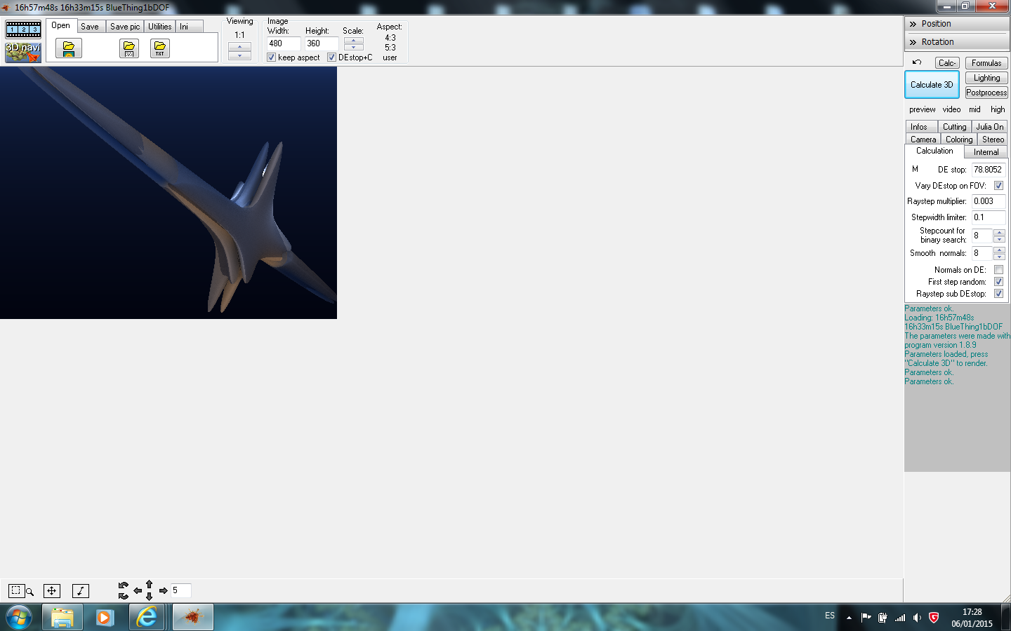
Task: Select the diagonal arrow measure tool
Action: click(81, 591)
